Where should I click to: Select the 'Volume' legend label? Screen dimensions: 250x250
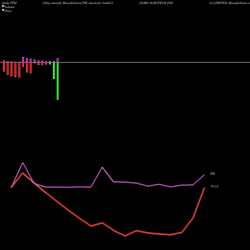point(9,7)
